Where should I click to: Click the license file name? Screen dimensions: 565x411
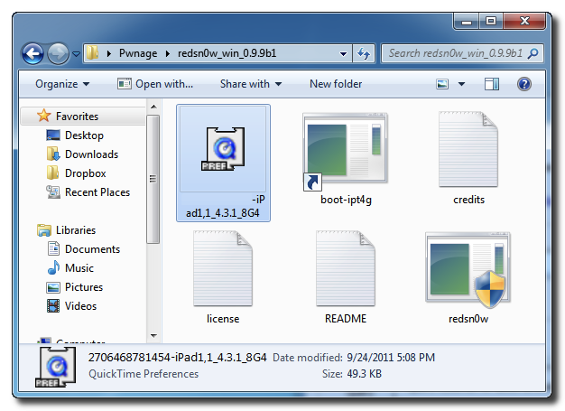click(x=223, y=319)
